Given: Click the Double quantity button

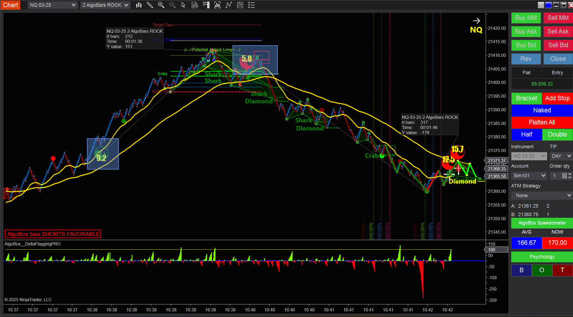Looking at the screenshot, I should tap(557, 134).
